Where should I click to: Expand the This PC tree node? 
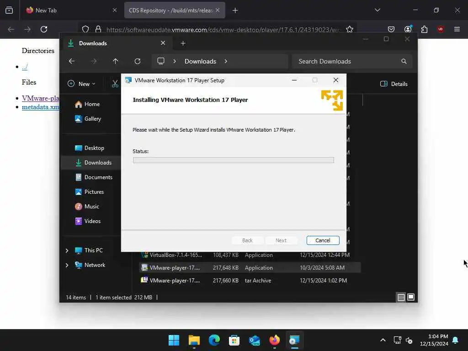click(67, 250)
